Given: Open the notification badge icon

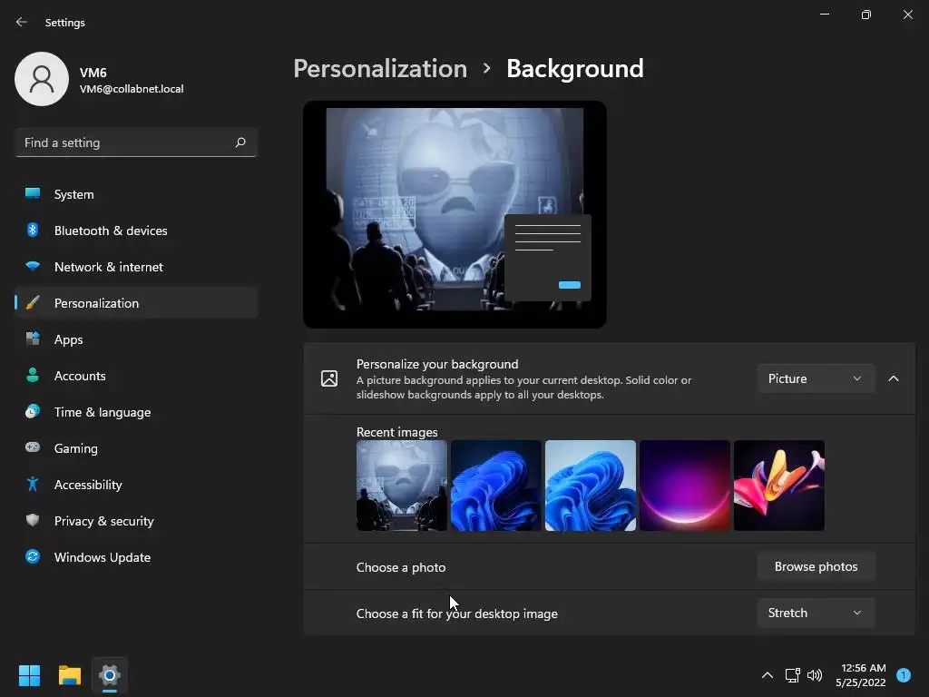Looking at the screenshot, I should tap(904, 675).
